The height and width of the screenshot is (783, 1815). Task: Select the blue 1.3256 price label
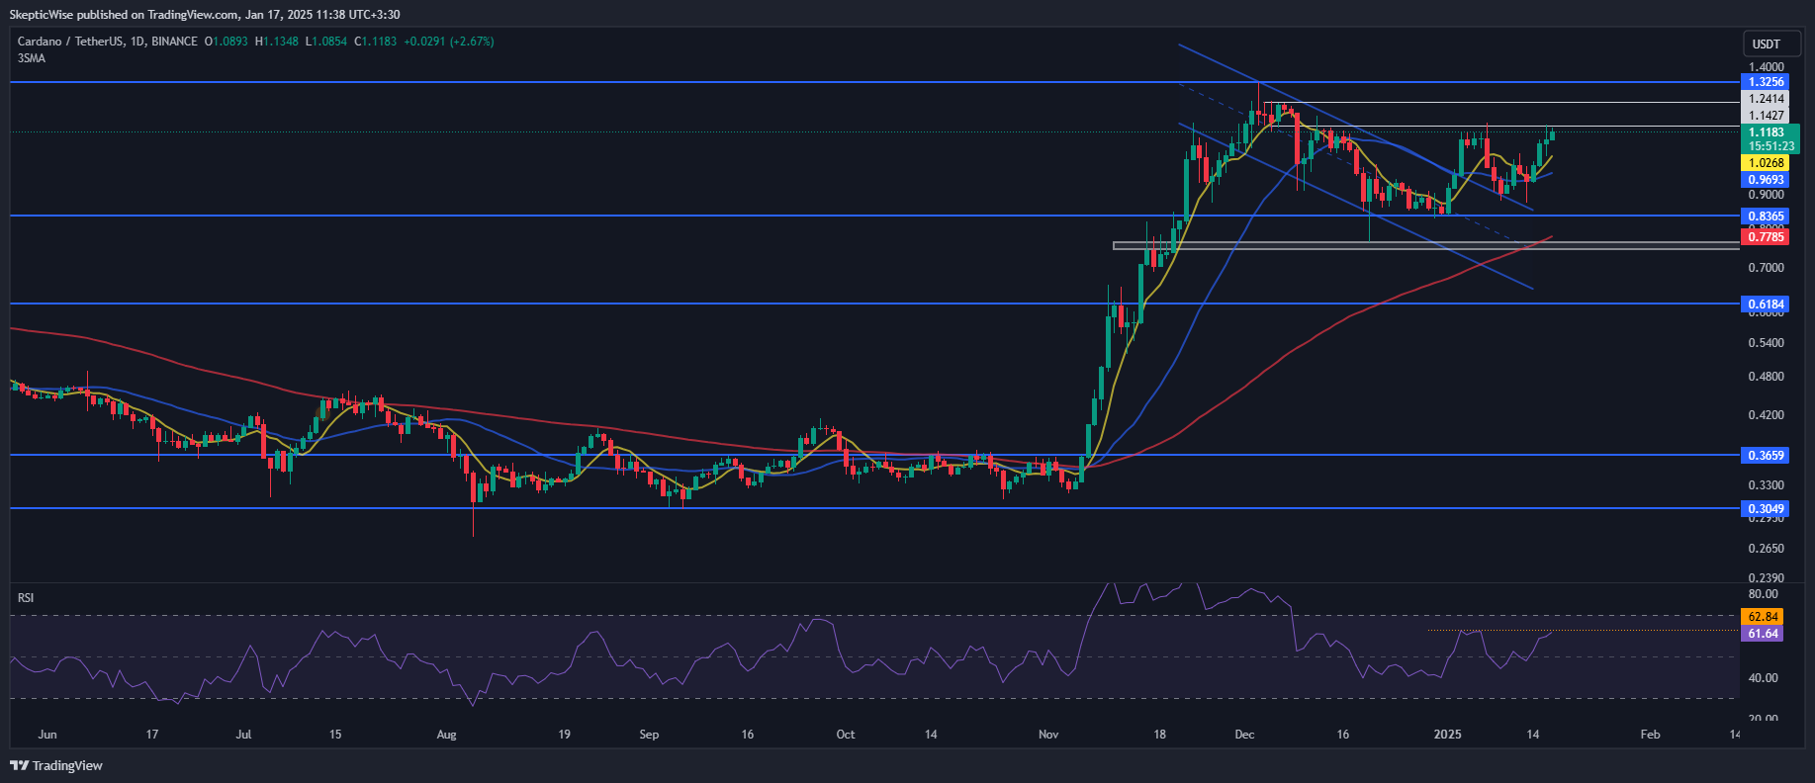[x=1767, y=82]
